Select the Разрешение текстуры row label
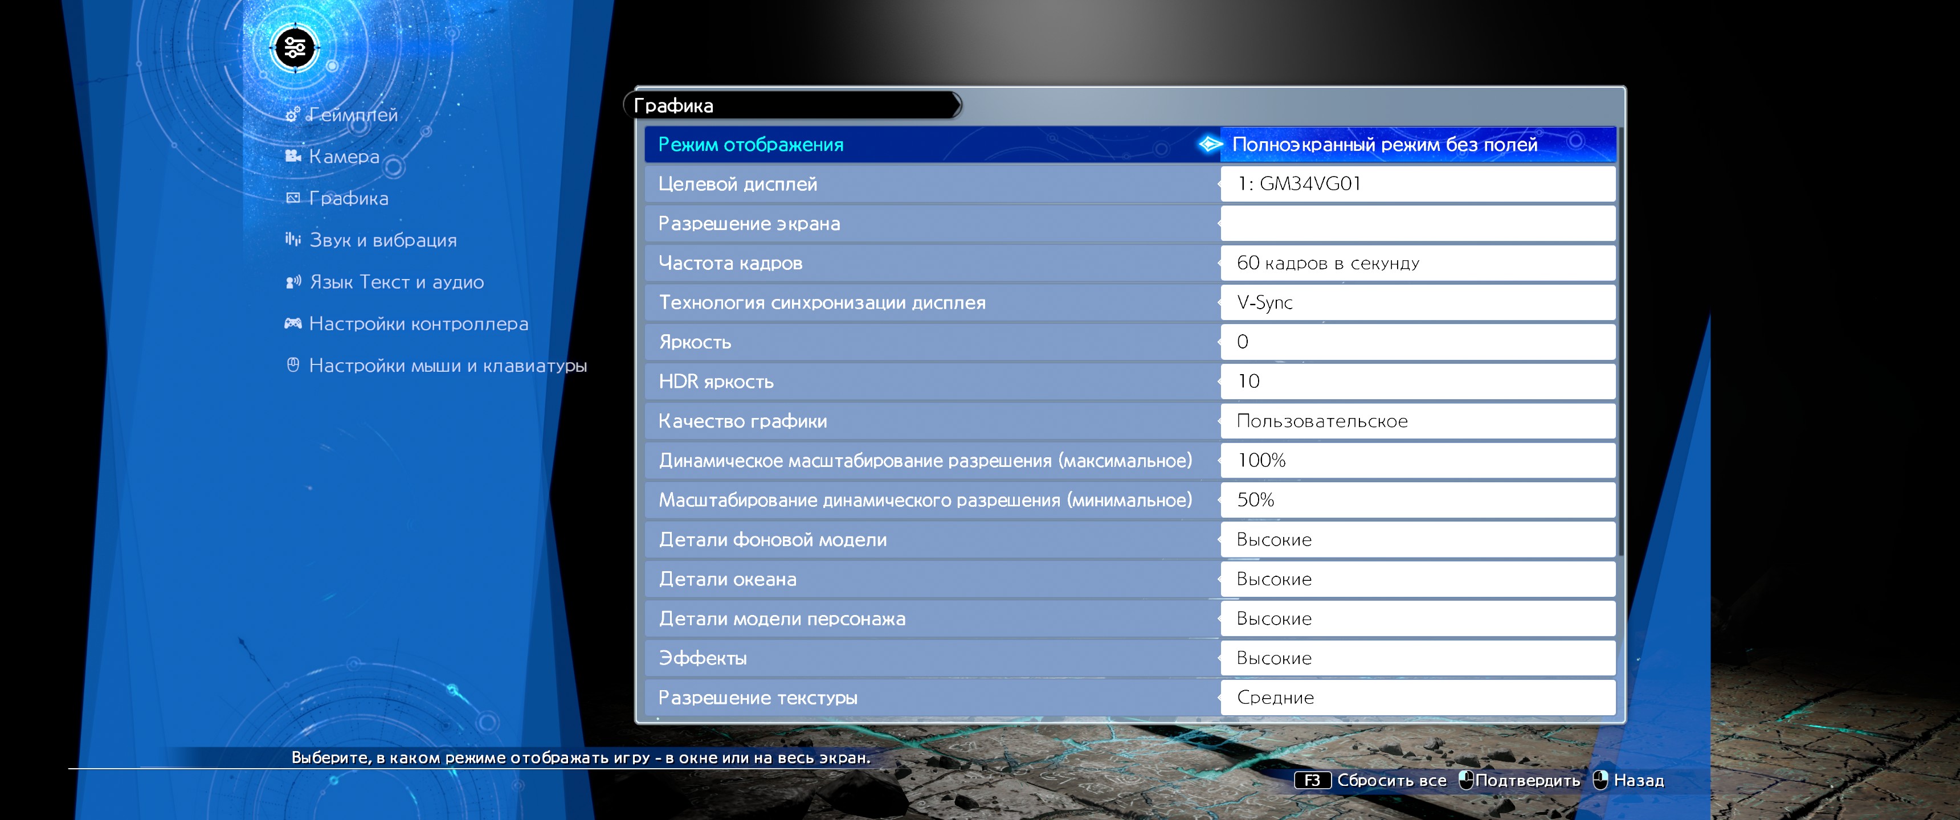The image size is (1960, 820). coord(758,698)
